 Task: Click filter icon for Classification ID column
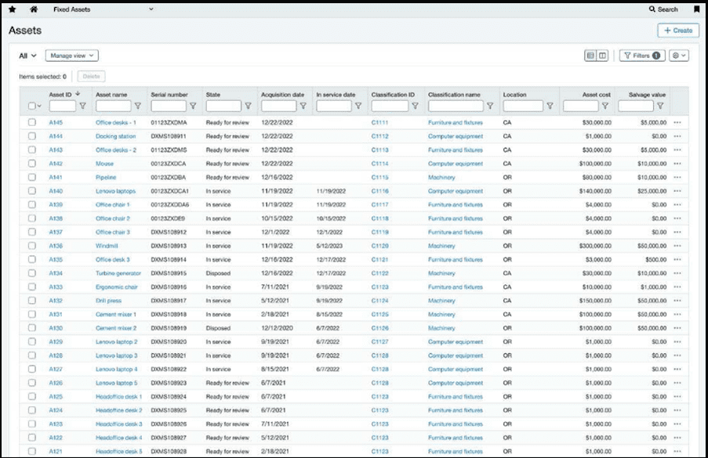[x=415, y=106]
